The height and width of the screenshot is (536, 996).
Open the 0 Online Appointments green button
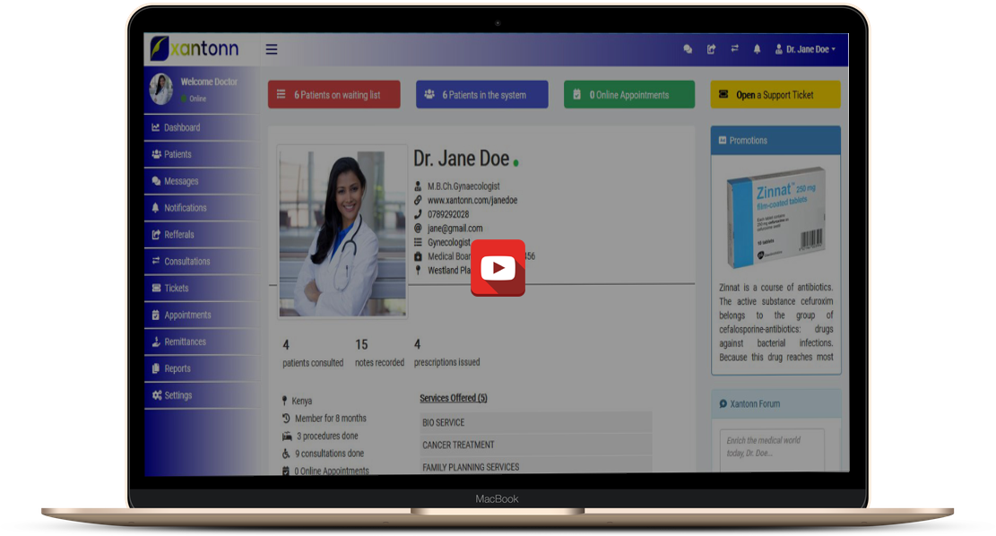click(x=628, y=95)
